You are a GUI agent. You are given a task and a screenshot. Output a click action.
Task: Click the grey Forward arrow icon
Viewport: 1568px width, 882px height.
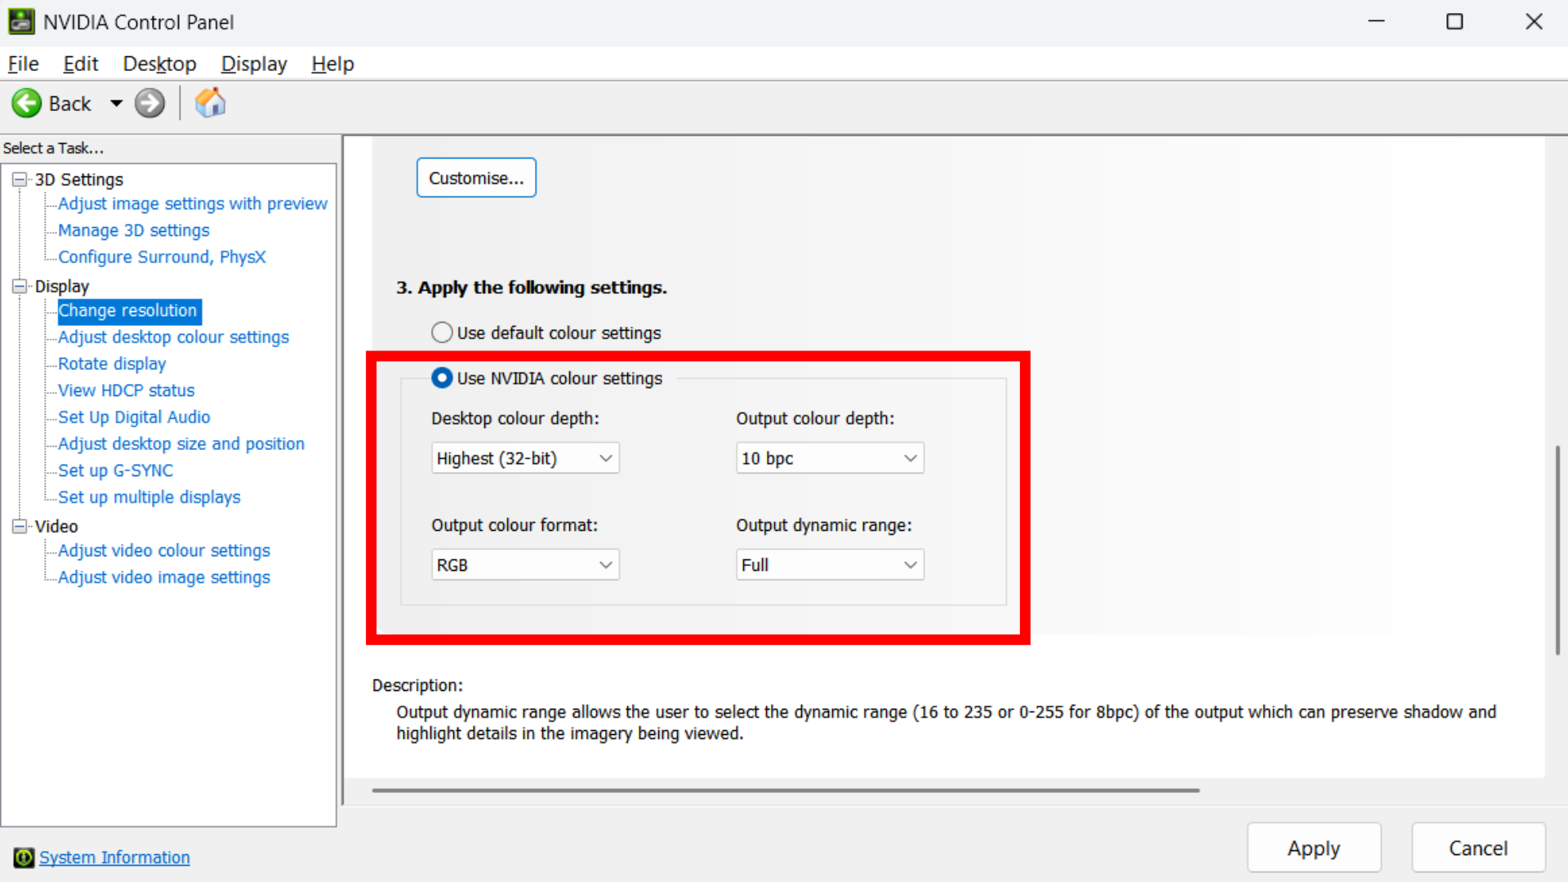pos(149,104)
